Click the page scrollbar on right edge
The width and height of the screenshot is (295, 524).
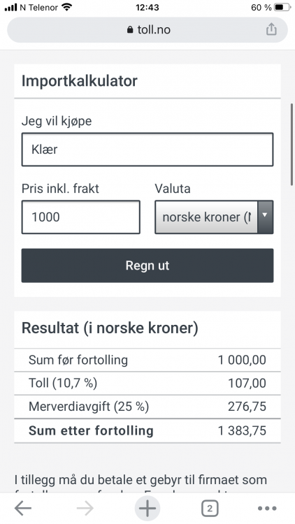[x=292, y=145]
